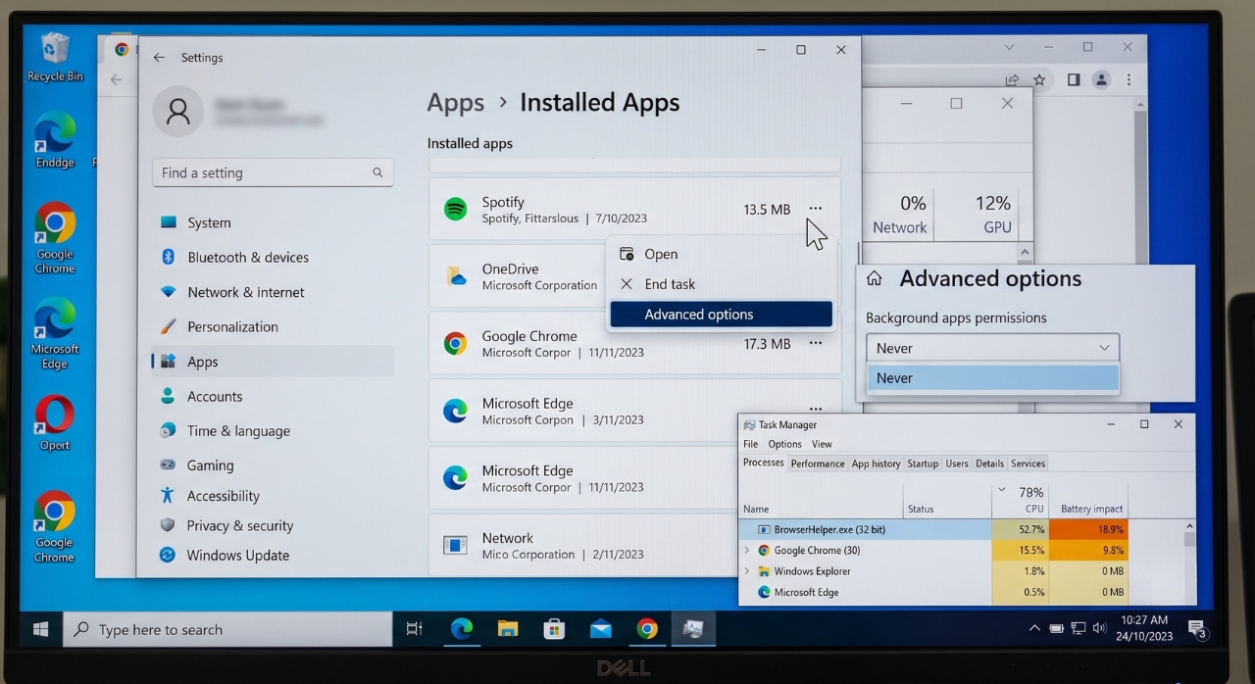Open File Explorer from taskbar
The image size is (1255, 684).
pyautogui.click(x=507, y=629)
